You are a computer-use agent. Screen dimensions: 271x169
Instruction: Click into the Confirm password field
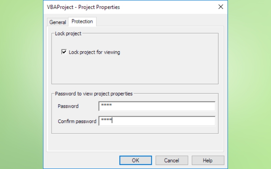pos(157,121)
